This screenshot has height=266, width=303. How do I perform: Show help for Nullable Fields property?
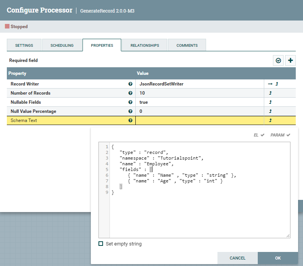[130, 102]
